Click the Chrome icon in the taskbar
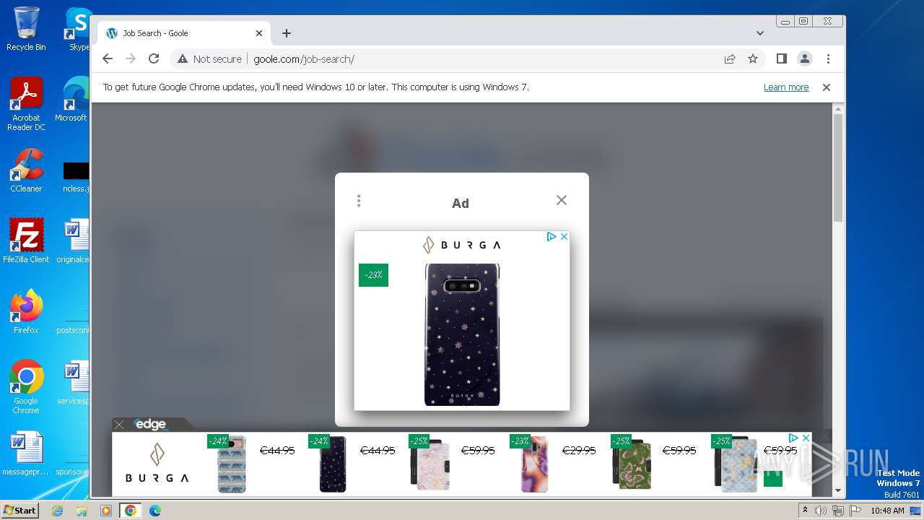This screenshot has height=520, width=924. [130, 511]
